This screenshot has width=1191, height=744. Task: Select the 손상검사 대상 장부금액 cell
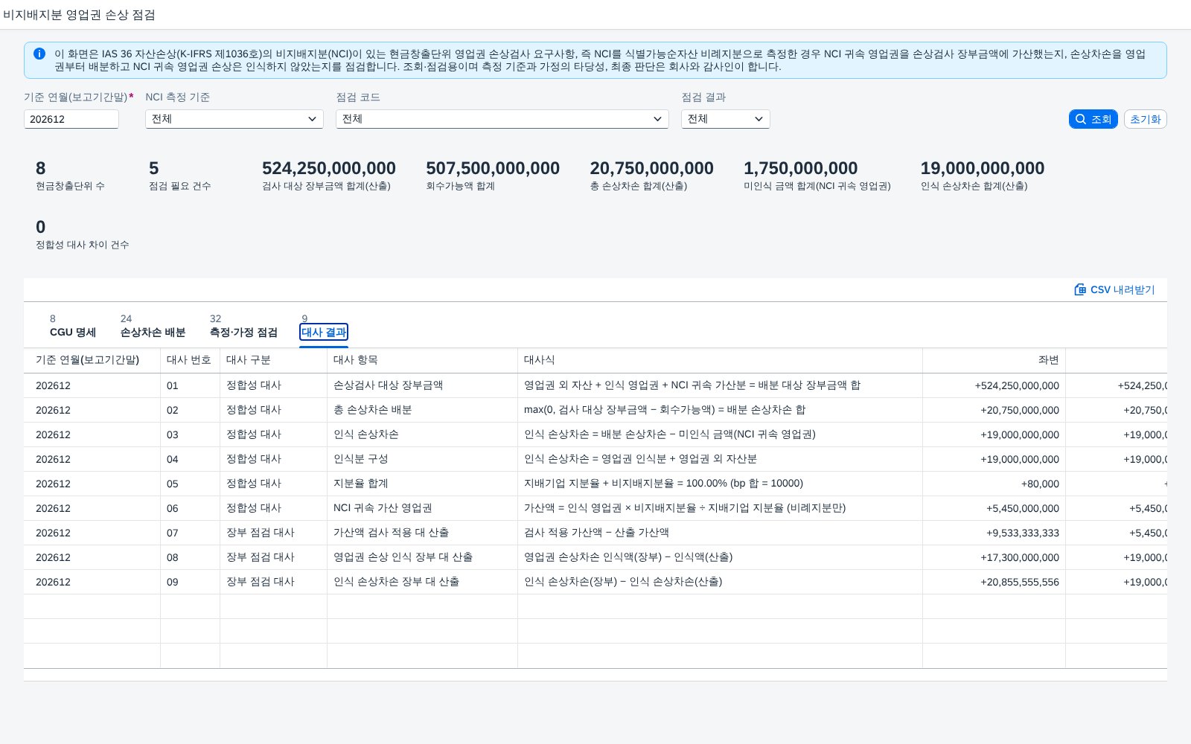point(422,385)
